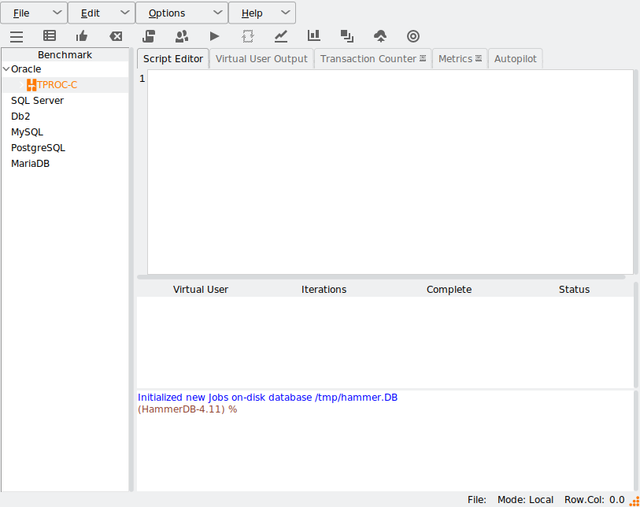Switch to the Transaction Counter tab
The height and width of the screenshot is (507, 640).
(x=372, y=59)
